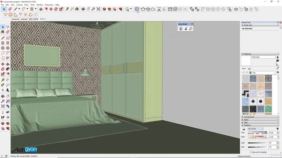Adjust the Light intensity slider

(x=257, y=143)
